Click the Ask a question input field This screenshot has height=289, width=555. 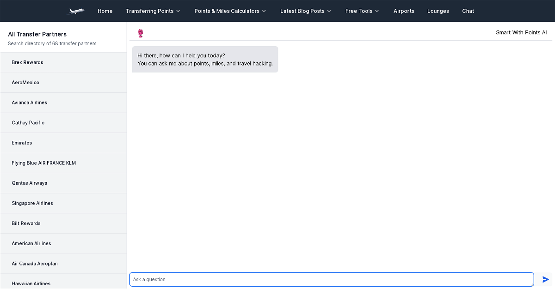[x=332, y=279]
